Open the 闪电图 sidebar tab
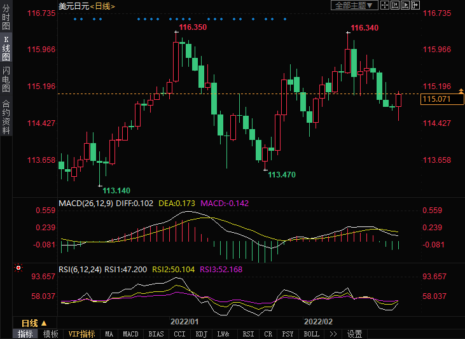Screen dimensions: 465x339 6,80
